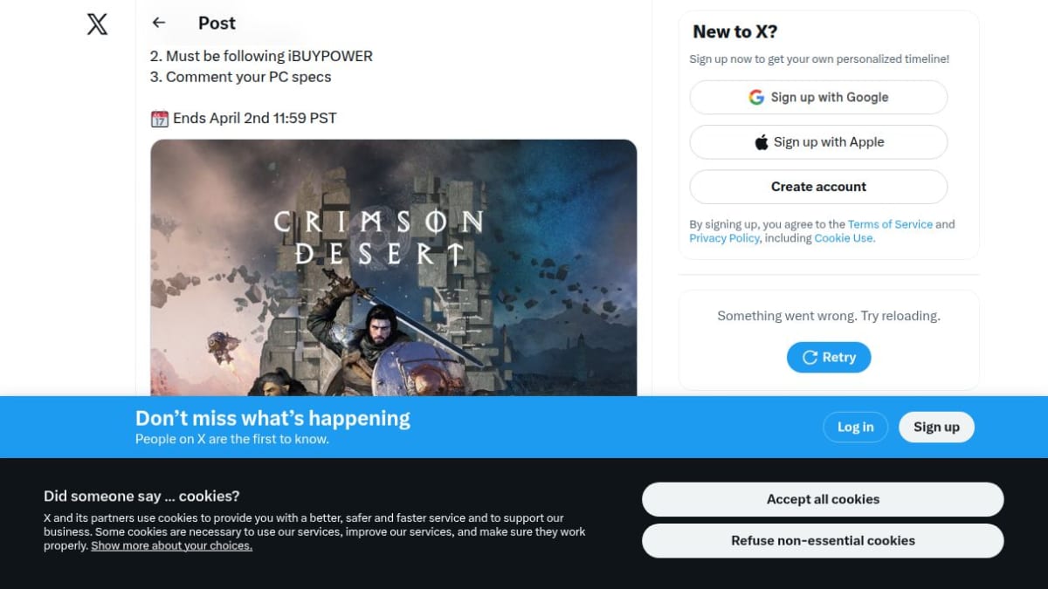Click the Post header title

217,24
